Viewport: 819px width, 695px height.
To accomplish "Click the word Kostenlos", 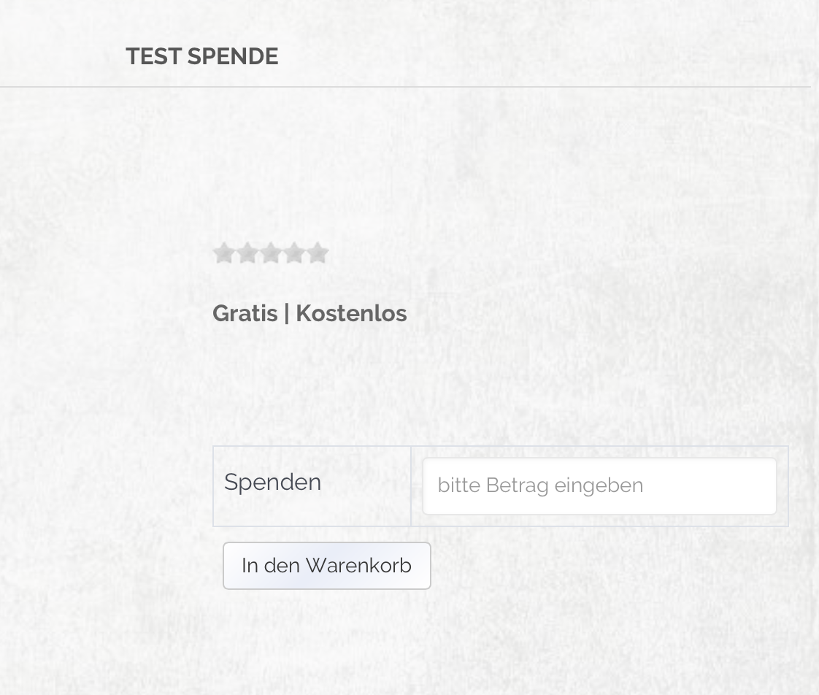I will tap(351, 314).
